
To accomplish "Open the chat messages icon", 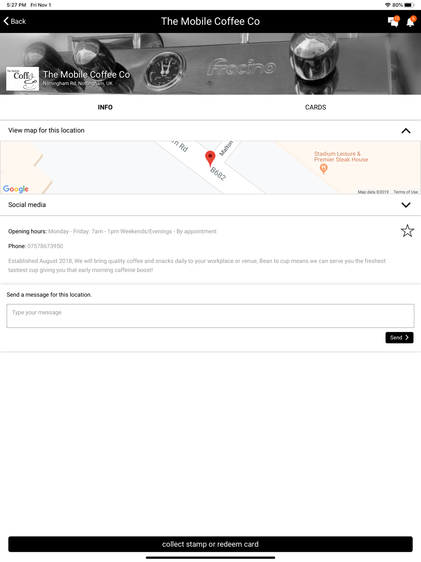I will pos(393,21).
